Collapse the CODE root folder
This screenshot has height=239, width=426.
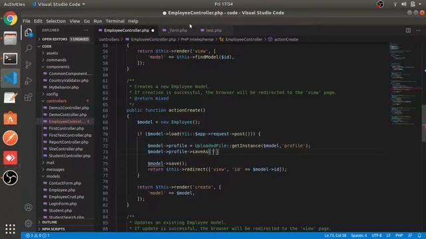65,46
